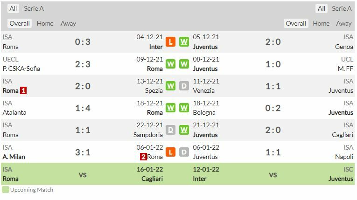
Task: Switch left panel to Away matches
Action: coord(68,23)
